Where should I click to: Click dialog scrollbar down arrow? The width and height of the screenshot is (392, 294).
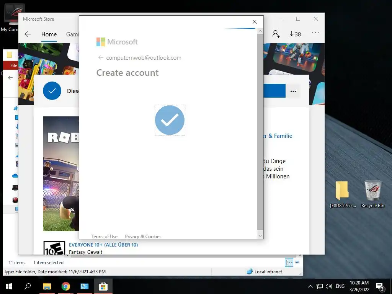[260, 235]
